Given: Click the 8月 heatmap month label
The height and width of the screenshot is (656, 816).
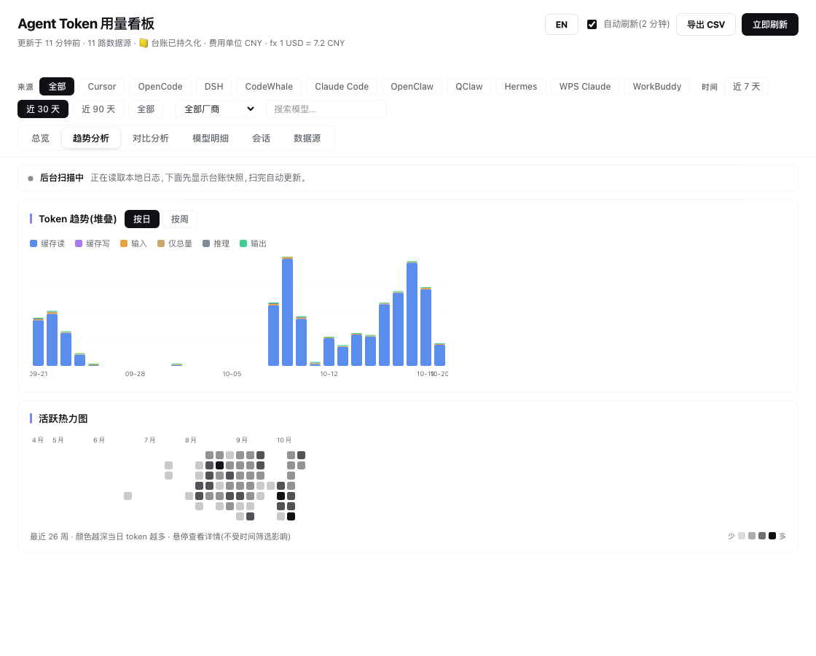Looking at the screenshot, I should click(190, 440).
